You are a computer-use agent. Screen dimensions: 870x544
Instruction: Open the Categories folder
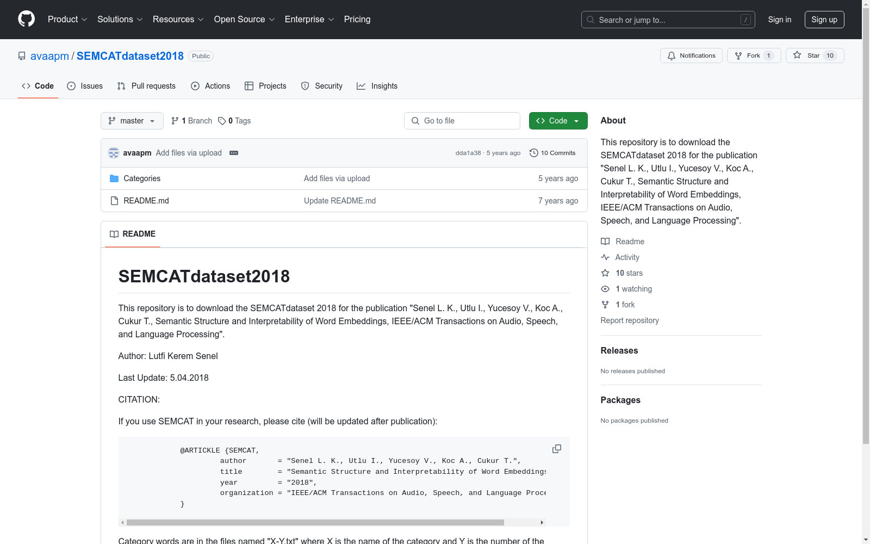click(x=142, y=178)
